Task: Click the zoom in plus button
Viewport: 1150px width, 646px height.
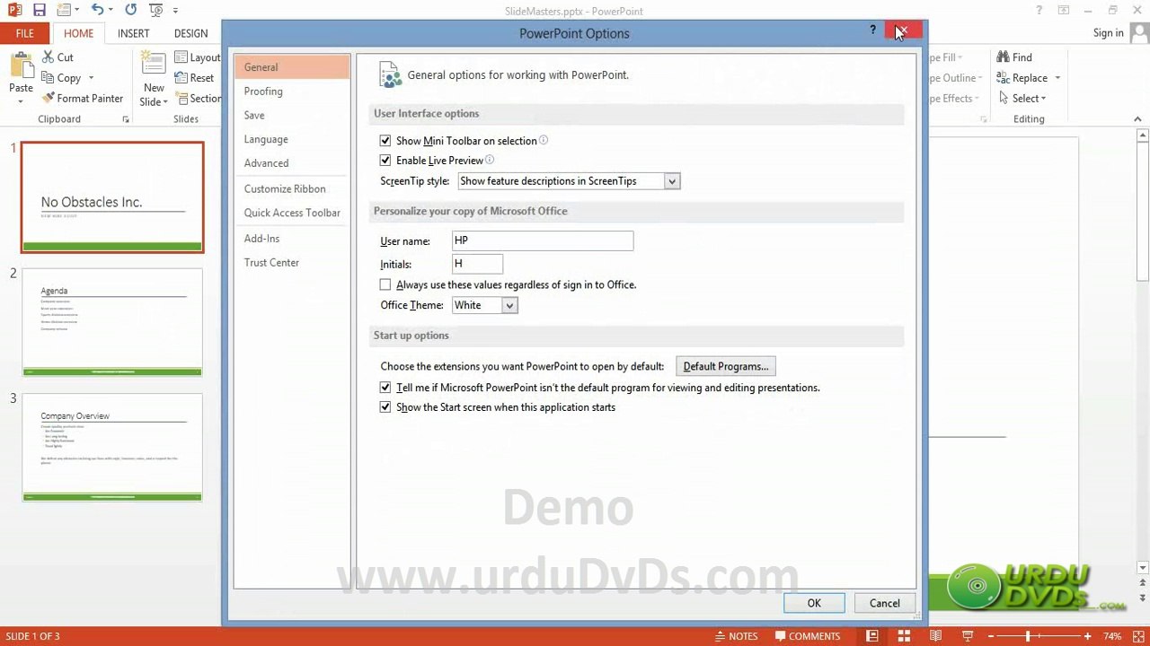Action: [1087, 636]
